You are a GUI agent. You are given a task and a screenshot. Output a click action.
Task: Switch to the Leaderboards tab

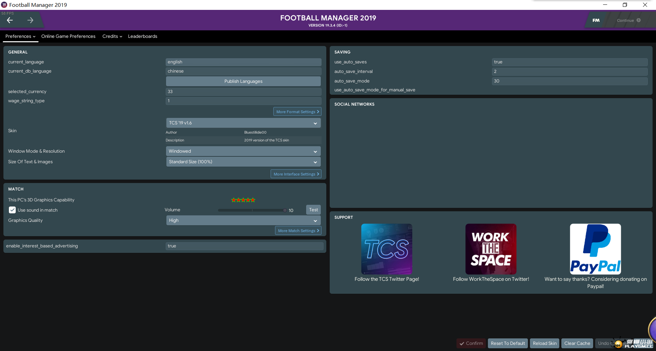[x=142, y=36]
